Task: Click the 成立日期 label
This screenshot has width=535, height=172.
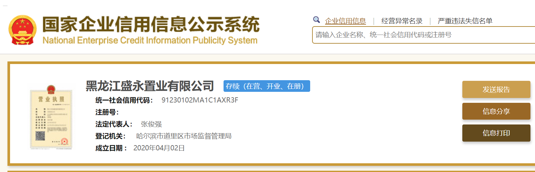Action: pos(111,148)
